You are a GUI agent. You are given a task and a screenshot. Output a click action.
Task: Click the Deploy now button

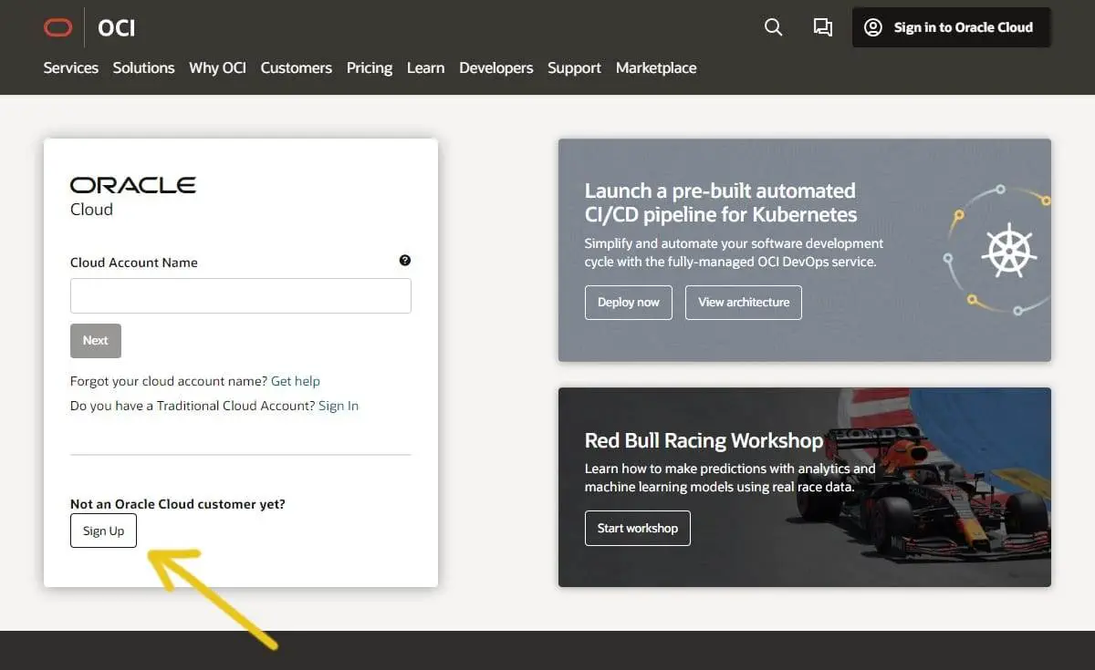629,303
